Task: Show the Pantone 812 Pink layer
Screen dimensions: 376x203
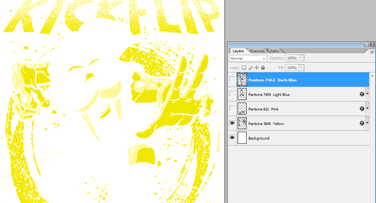Action: pyautogui.click(x=232, y=108)
